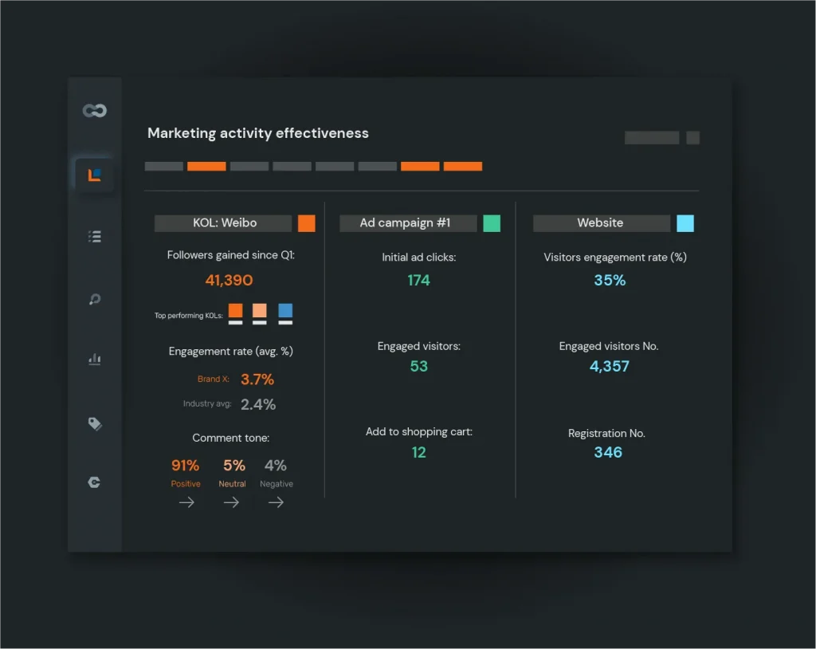Click the price tag icon in sidebar

pos(95,423)
